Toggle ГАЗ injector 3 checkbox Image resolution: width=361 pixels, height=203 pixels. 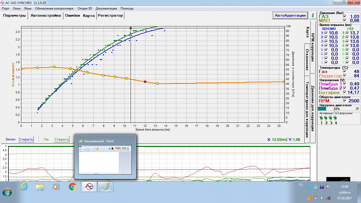pyautogui.click(x=347, y=41)
